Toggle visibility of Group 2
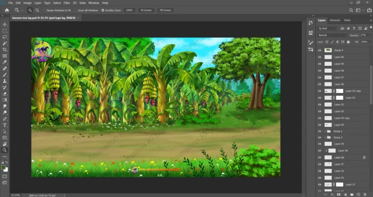 tap(320, 131)
